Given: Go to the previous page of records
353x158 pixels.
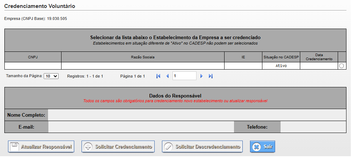Looking at the screenshot, I should click(x=167, y=76).
